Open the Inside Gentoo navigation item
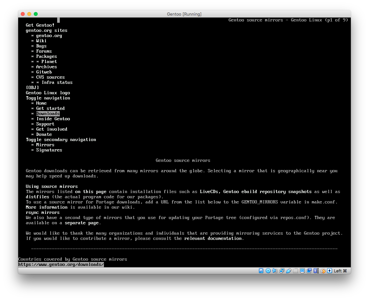369x300 pixels. pyautogui.click(x=53, y=119)
